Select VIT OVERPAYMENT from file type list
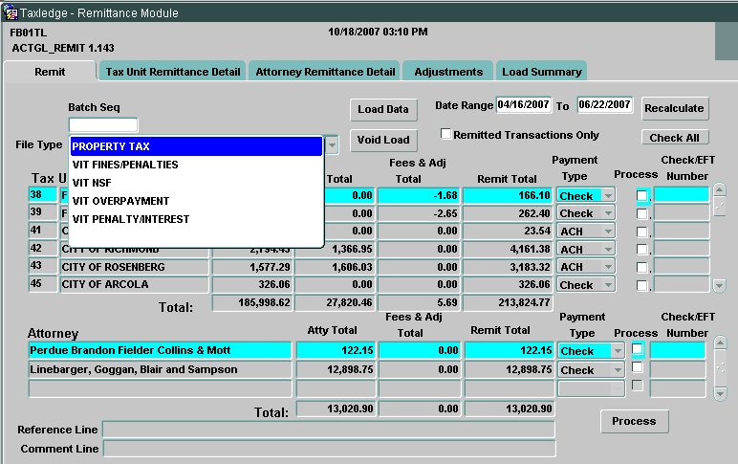The image size is (738, 464). (x=120, y=201)
